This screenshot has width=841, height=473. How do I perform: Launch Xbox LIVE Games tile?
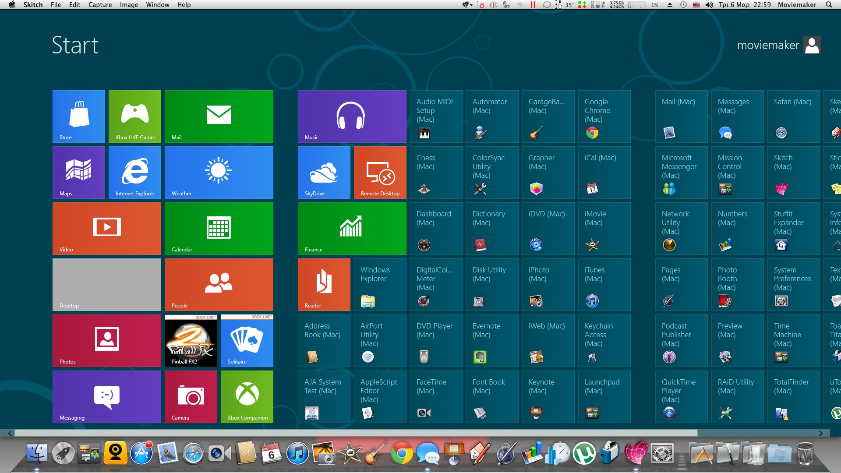[135, 116]
